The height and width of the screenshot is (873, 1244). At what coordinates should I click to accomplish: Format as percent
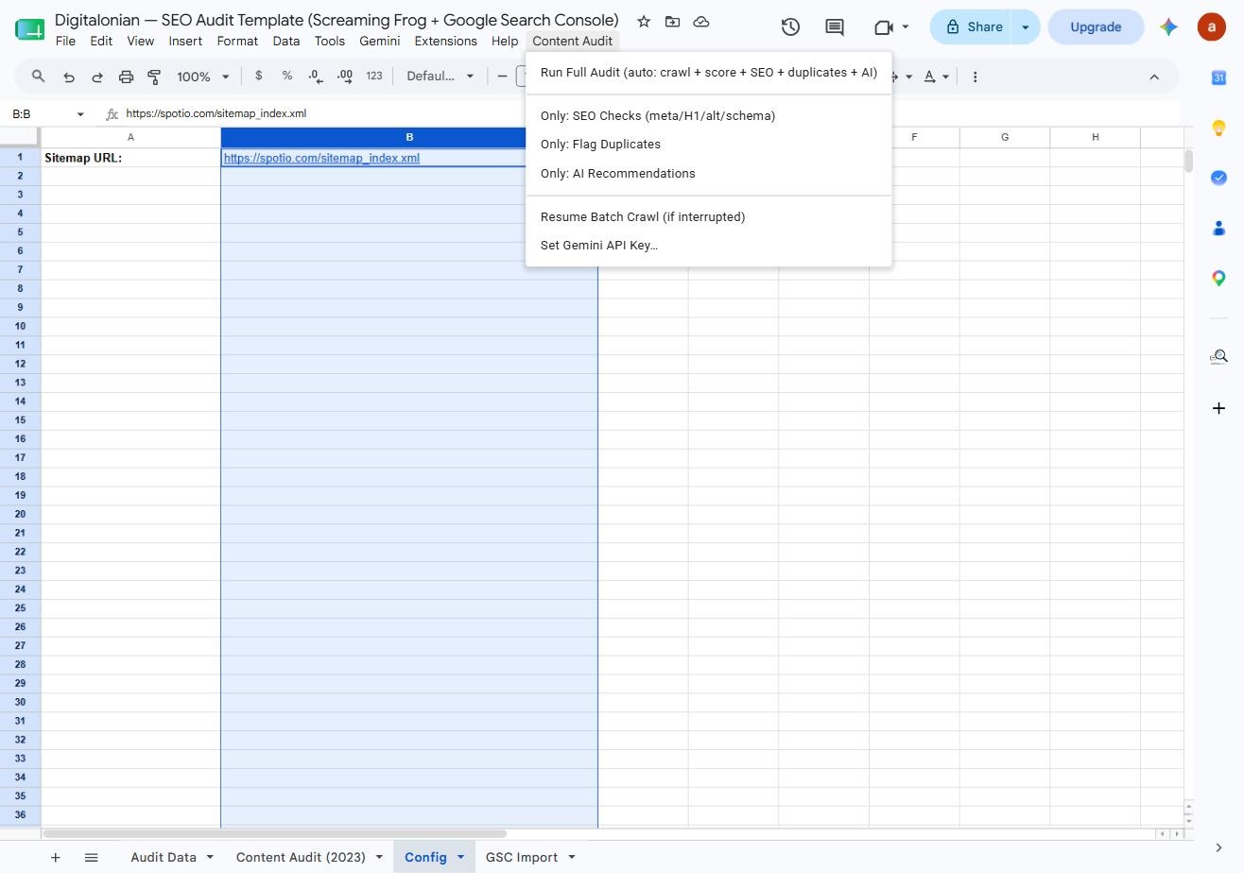point(286,77)
